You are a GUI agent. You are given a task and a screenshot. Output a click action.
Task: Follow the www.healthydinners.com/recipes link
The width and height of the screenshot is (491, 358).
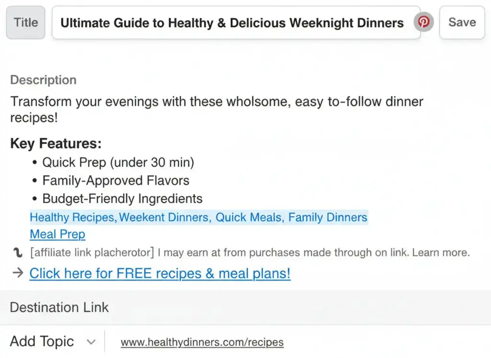point(202,342)
